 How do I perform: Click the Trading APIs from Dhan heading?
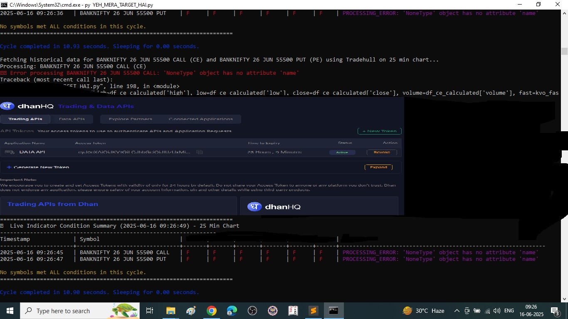point(52,204)
